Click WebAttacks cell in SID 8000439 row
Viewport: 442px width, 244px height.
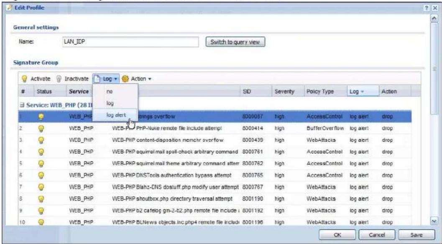click(x=321, y=140)
